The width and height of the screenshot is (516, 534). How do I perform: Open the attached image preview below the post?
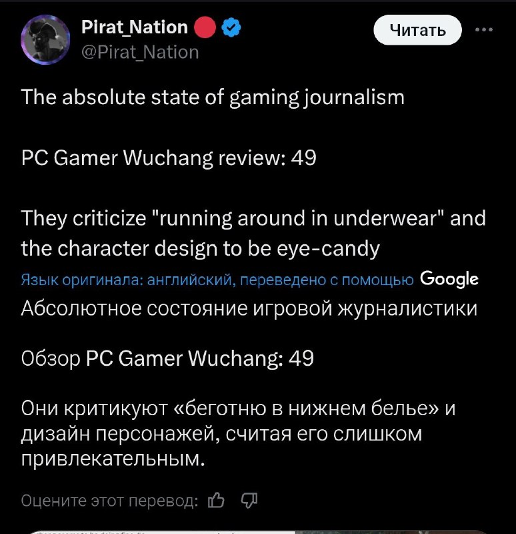258,531
